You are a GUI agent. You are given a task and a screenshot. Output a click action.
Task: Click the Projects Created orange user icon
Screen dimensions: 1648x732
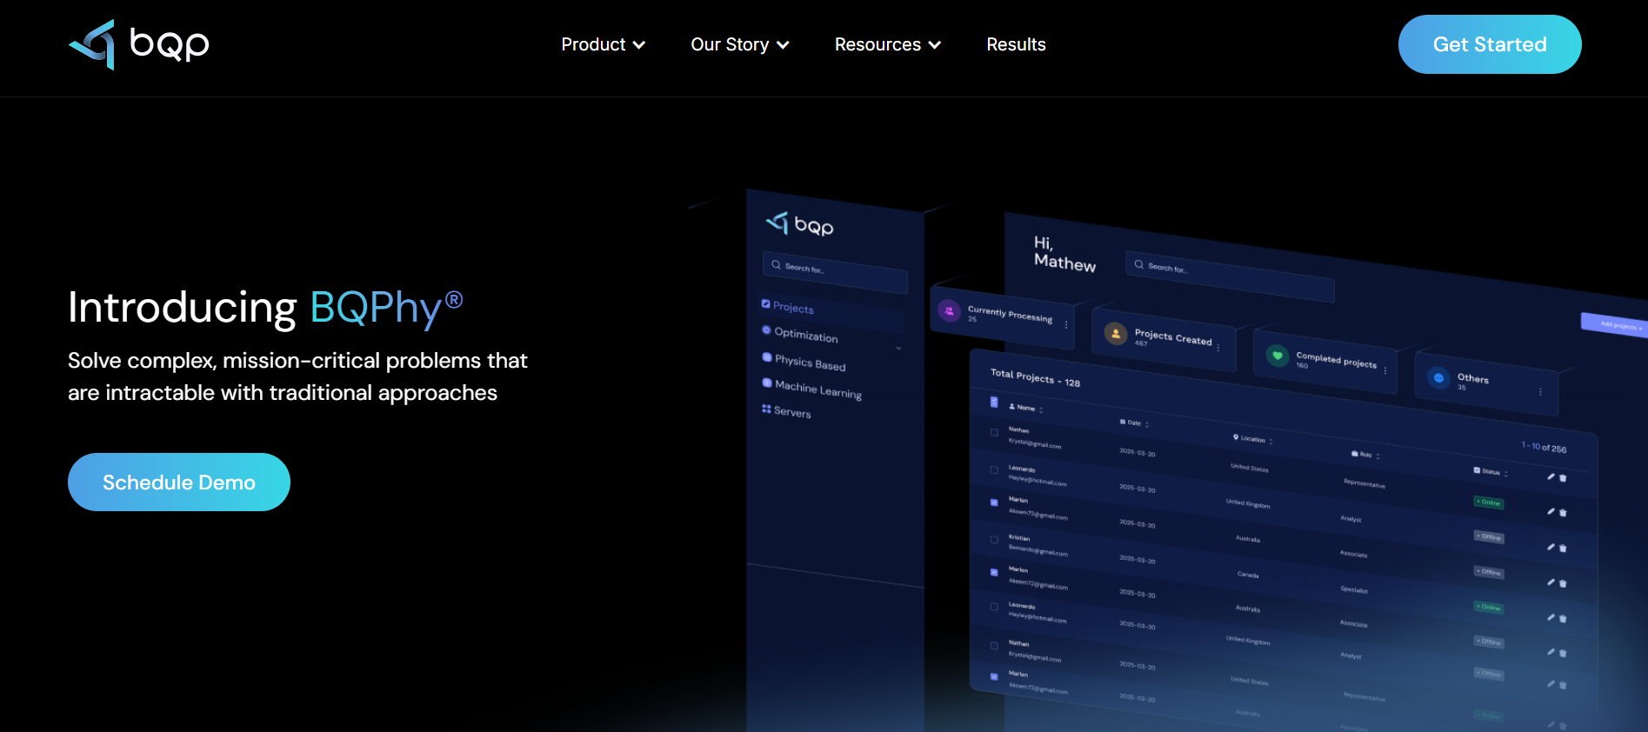click(x=1115, y=333)
